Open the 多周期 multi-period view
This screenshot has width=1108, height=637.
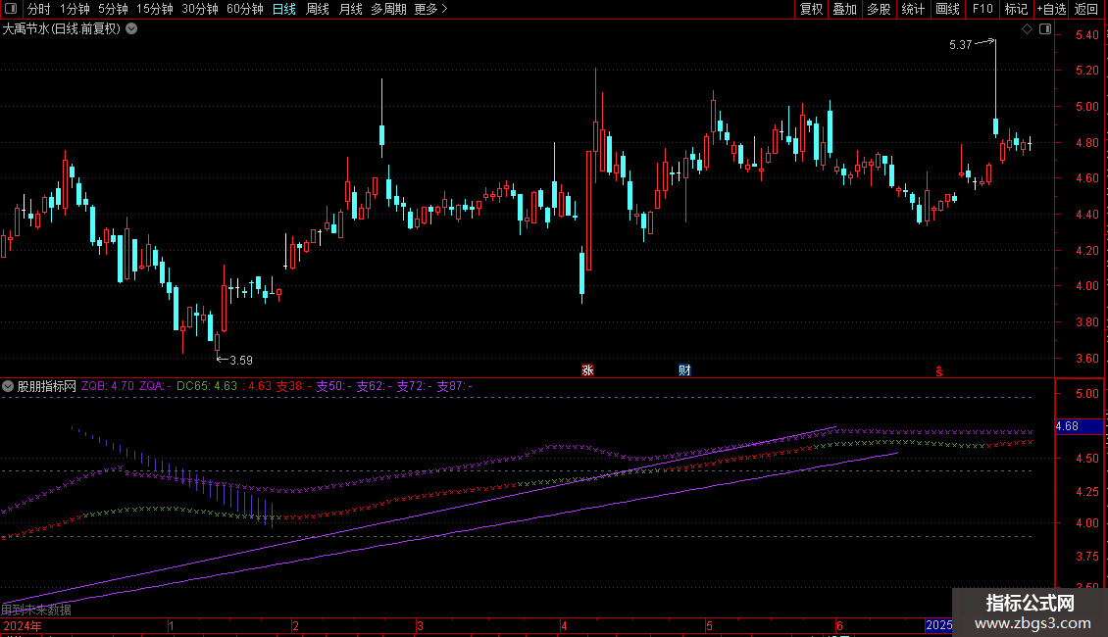coord(388,9)
